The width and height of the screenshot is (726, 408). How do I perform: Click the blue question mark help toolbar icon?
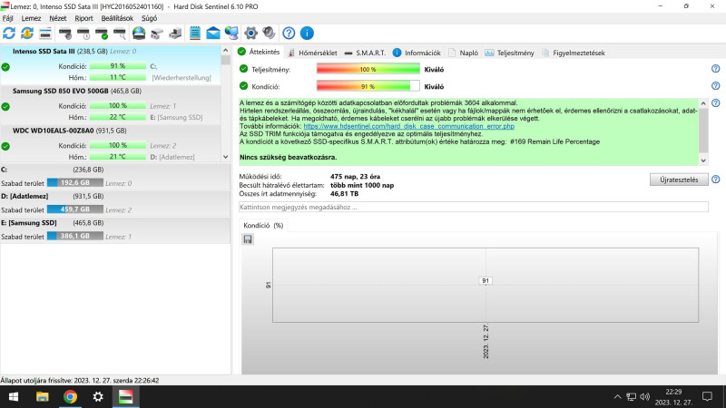(x=289, y=34)
